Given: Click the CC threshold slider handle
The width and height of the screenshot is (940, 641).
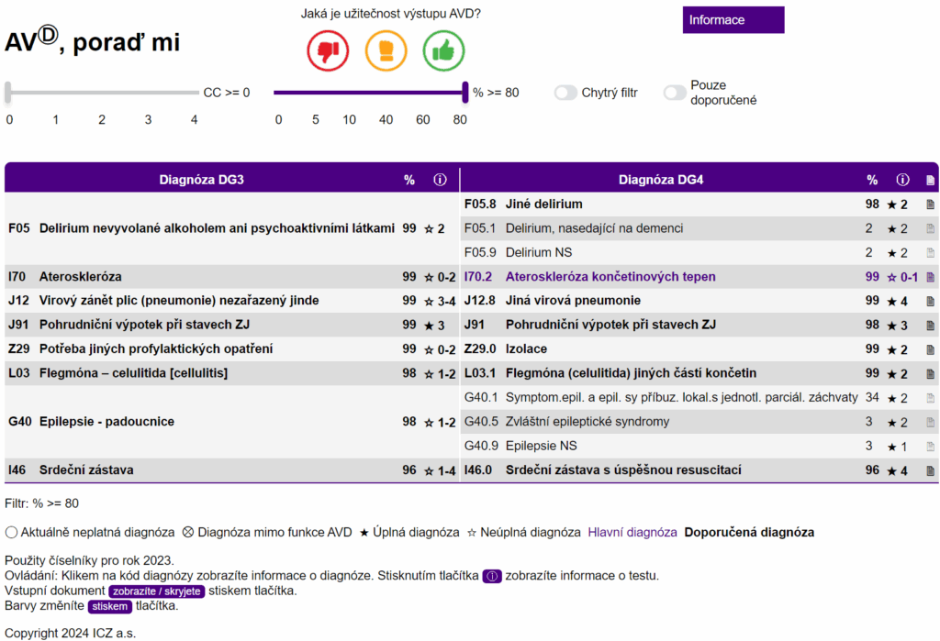Looking at the screenshot, I should 7,93.
